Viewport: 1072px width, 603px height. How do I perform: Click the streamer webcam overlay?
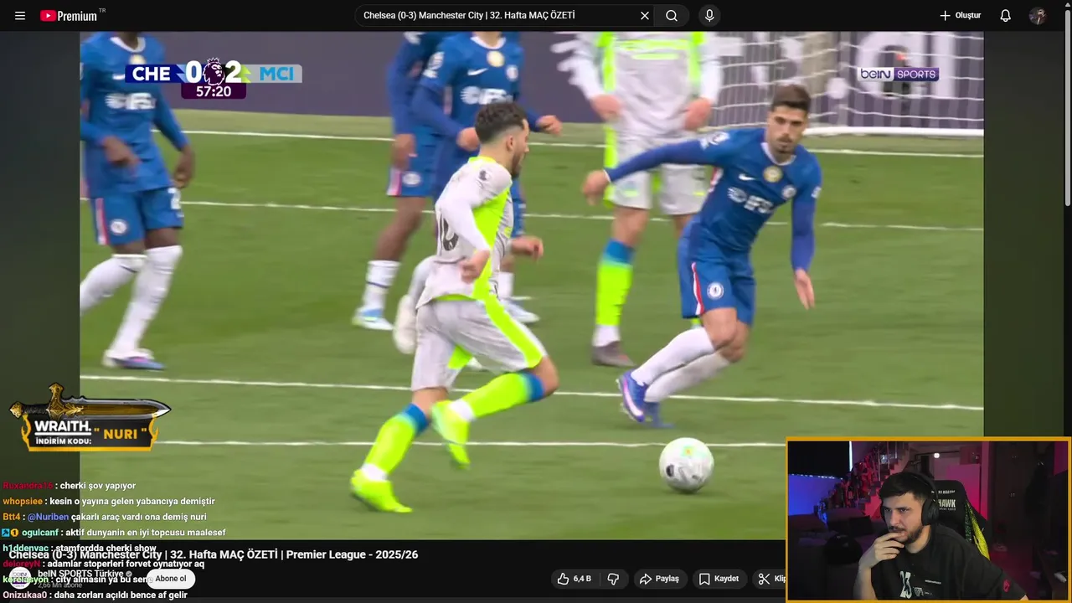pyautogui.click(x=929, y=520)
